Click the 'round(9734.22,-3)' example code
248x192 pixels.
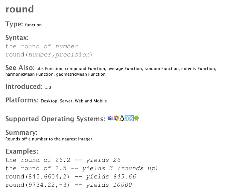[x=68, y=185]
